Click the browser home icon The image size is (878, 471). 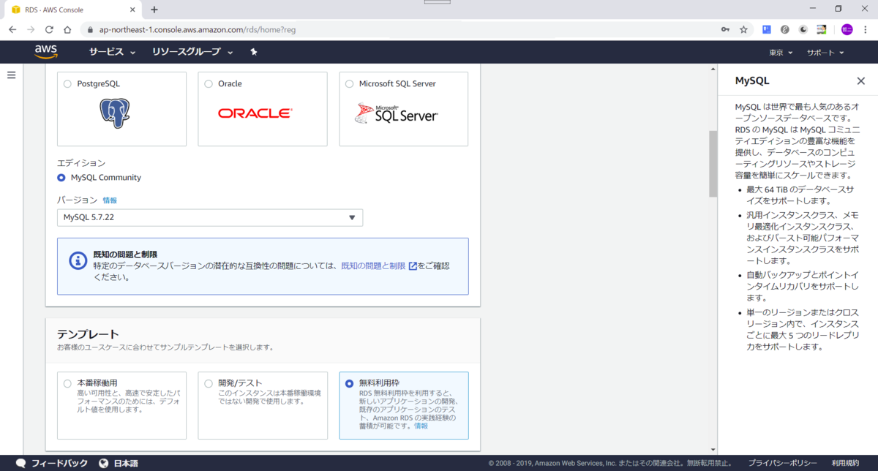(x=67, y=30)
